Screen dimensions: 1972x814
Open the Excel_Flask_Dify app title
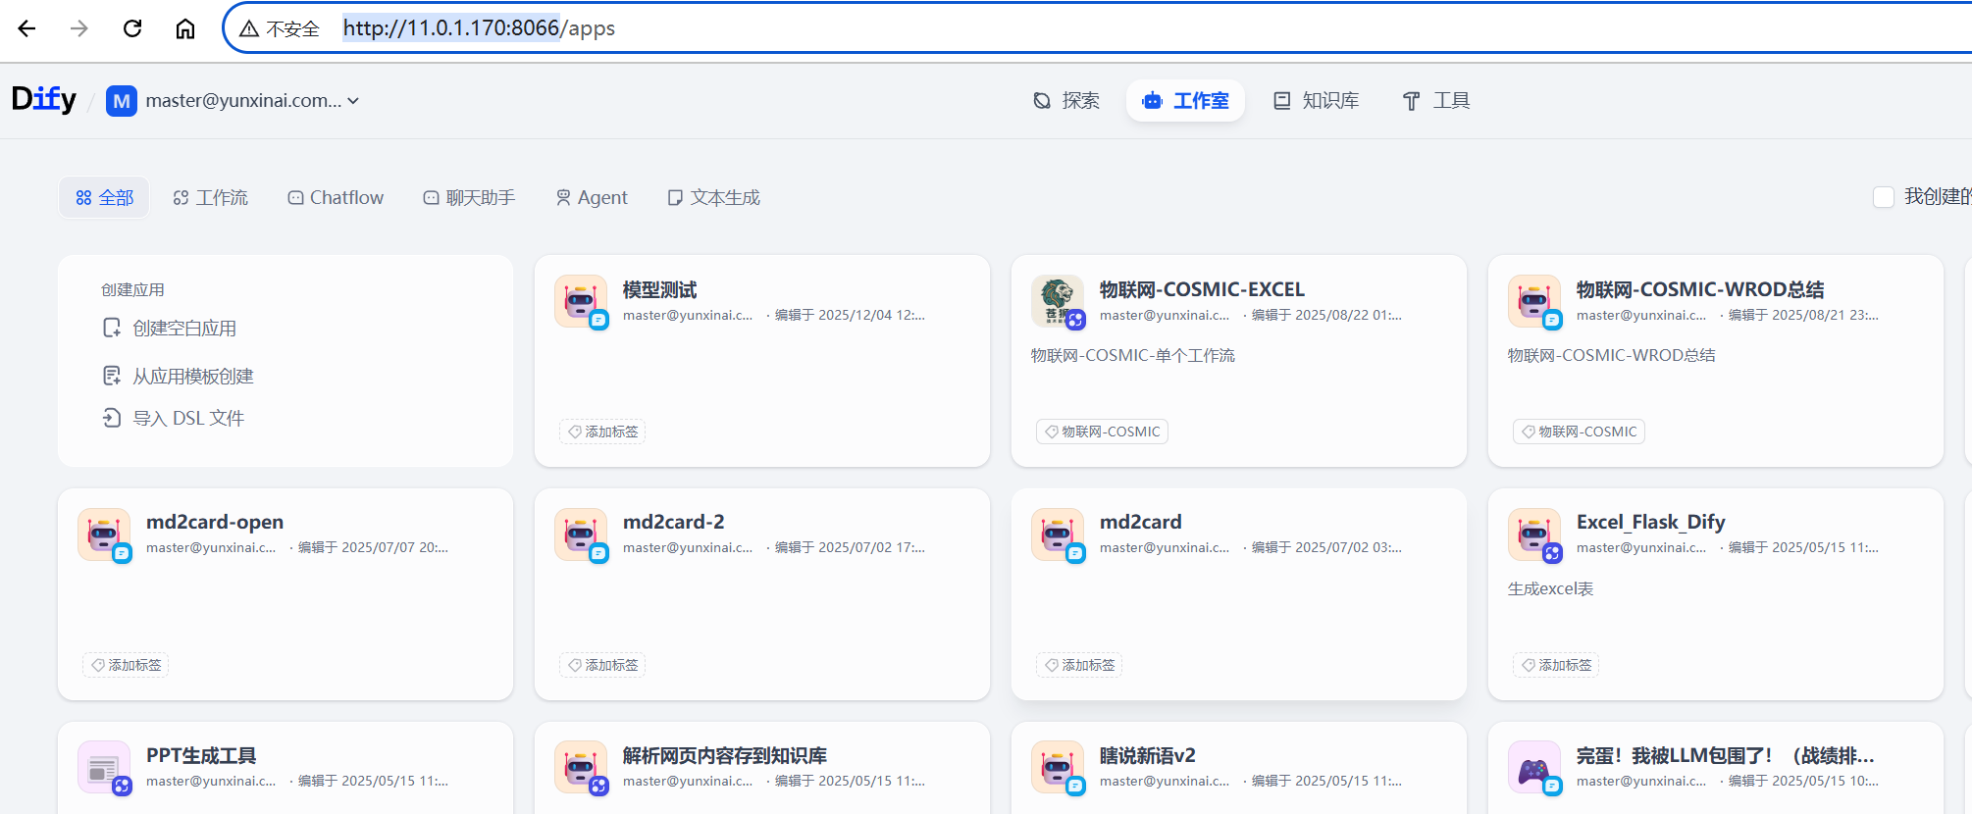coord(1650,522)
